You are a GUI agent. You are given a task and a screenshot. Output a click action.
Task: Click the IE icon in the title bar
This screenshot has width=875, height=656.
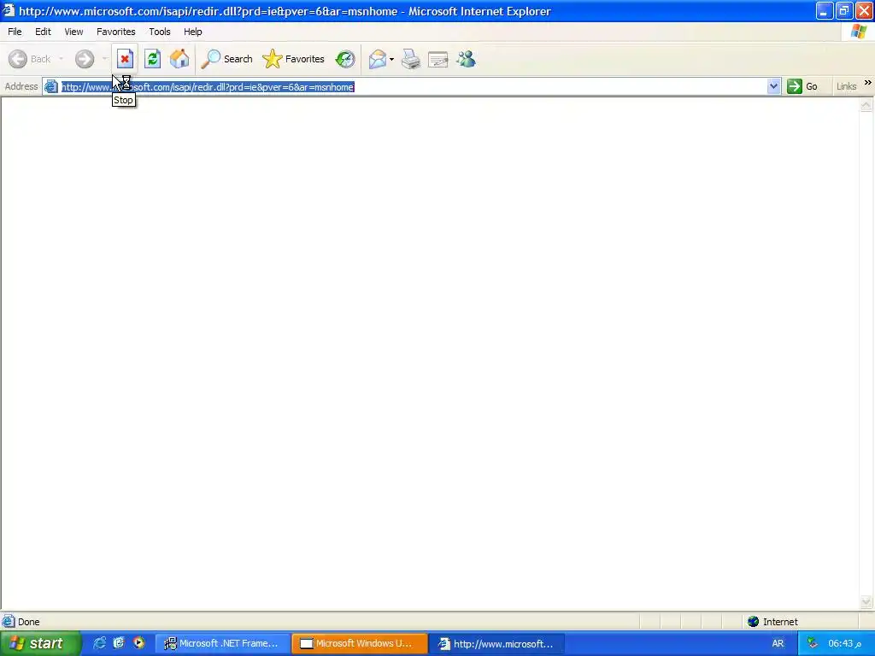[9, 10]
